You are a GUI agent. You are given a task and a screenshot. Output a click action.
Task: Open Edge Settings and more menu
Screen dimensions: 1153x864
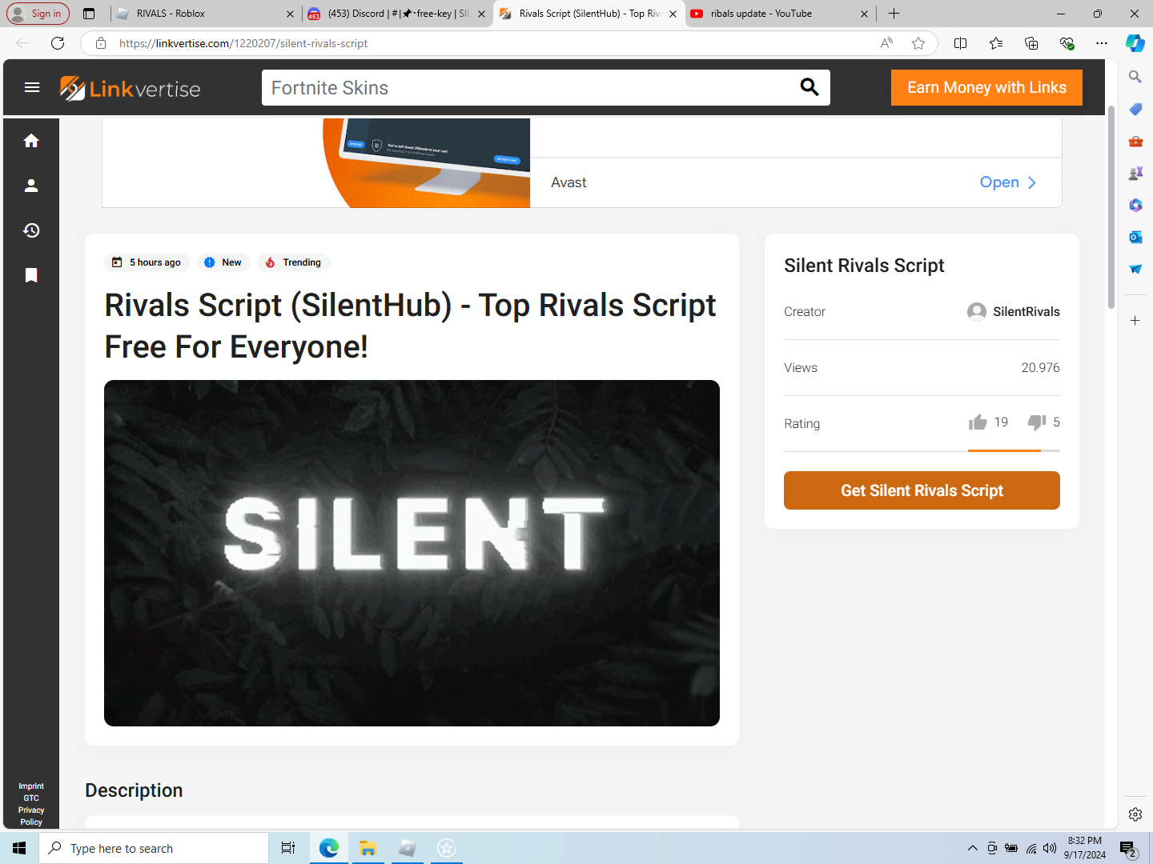(x=1102, y=43)
